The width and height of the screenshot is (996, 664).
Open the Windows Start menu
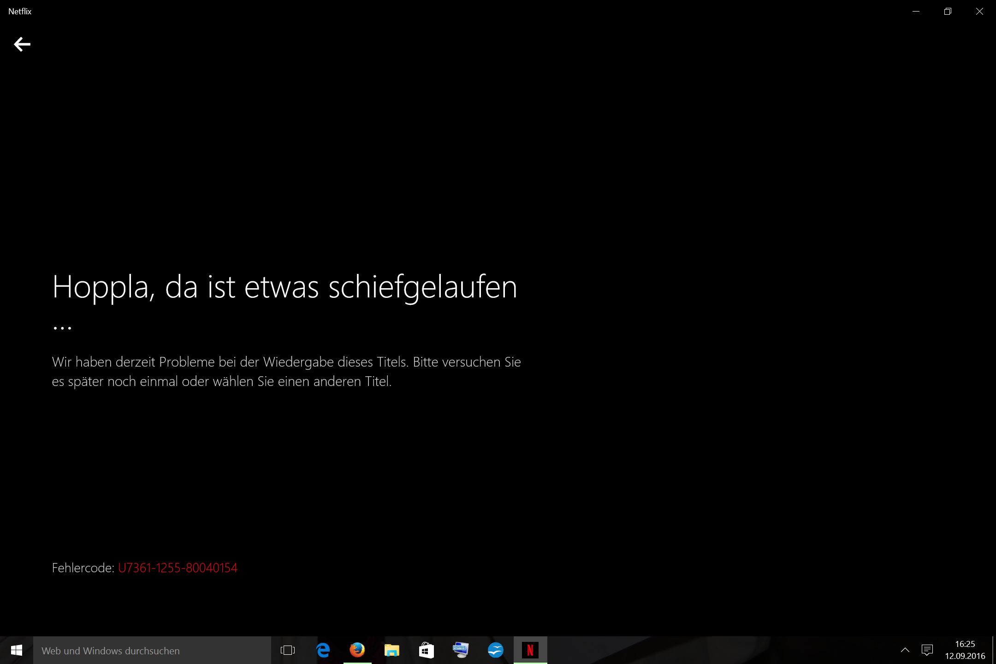coord(17,650)
